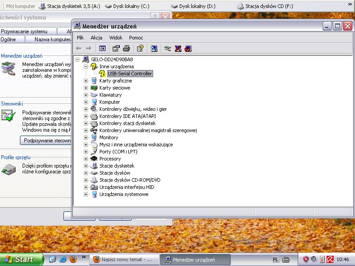Image resolution: width=355 pixels, height=266 pixels.
Task: Click the Avira umbrella tray icon
Action: tap(330, 259)
